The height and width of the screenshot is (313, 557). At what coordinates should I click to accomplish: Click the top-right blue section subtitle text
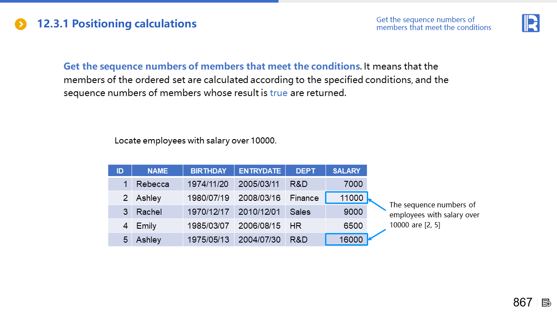[x=433, y=23]
